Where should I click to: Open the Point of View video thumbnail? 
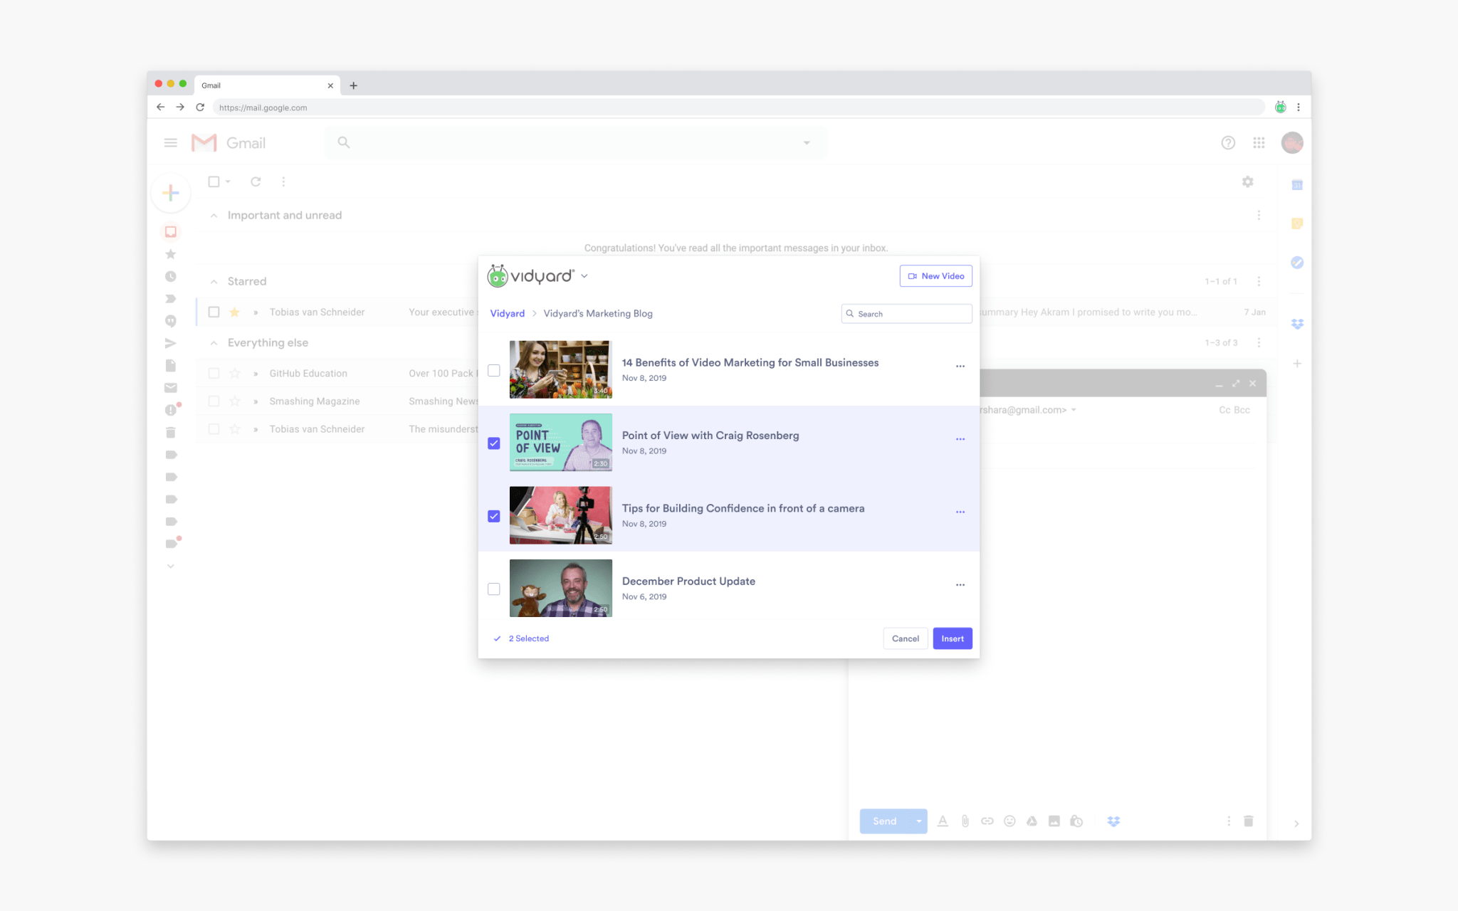(560, 442)
